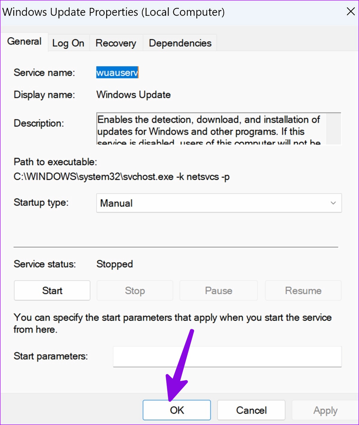Click the svchost.exe executable path text
This screenshot has height=425, width=359.
click(121, 177)
